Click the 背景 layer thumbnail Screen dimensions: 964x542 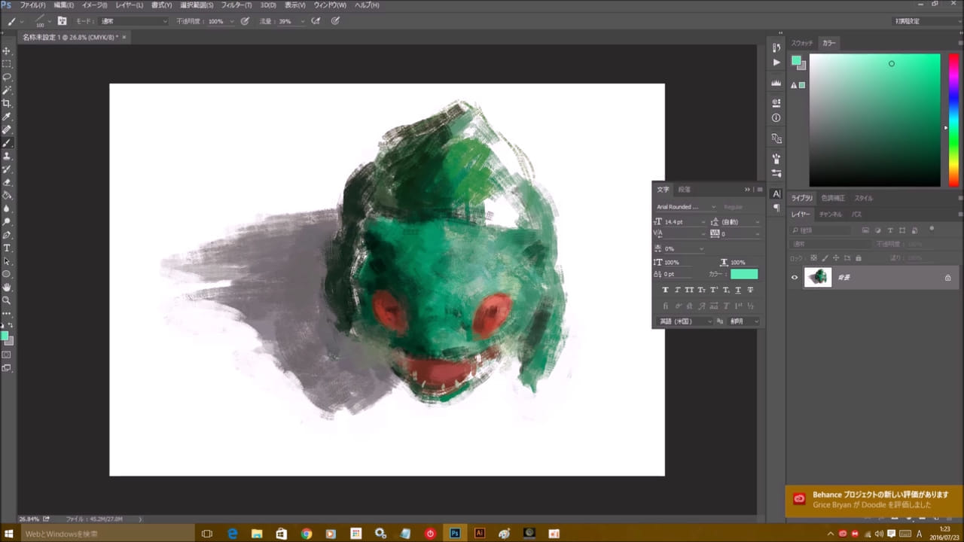[x=818, y=278]
